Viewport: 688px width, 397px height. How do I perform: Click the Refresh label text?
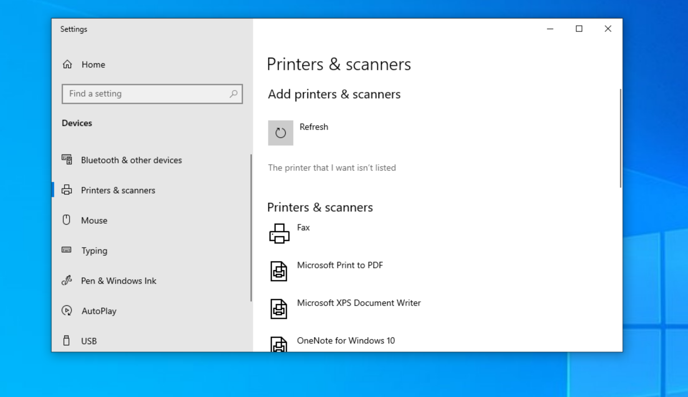tap(314, 127)
